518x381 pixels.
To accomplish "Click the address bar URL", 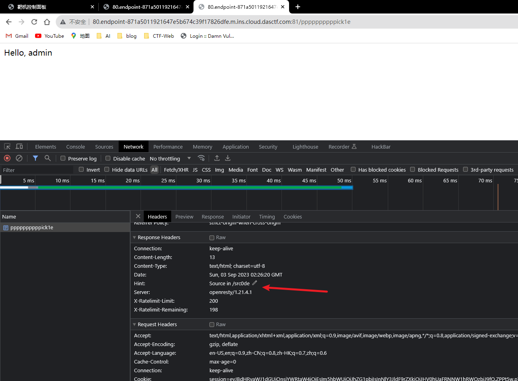I will pos(221,22).
